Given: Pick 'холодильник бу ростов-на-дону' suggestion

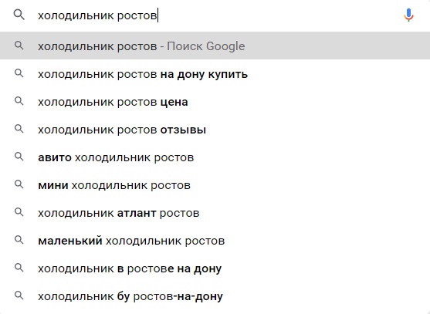Looking at the screenshot, I should [215, 296].
